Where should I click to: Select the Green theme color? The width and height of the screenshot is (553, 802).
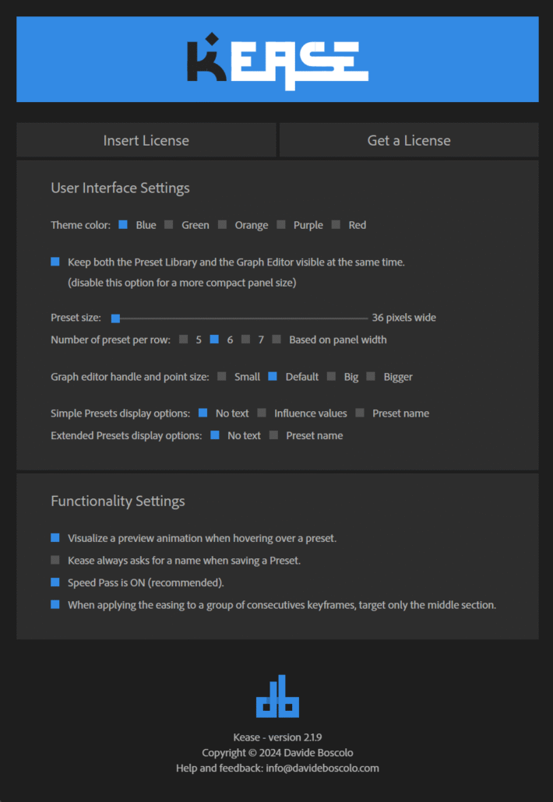[x=169, y=225]
